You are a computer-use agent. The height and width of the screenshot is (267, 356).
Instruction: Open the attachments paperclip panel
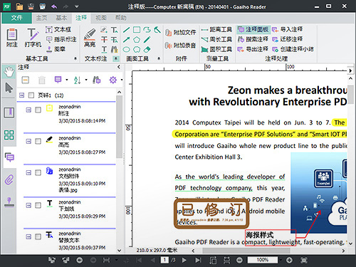(x=9, y=180)
